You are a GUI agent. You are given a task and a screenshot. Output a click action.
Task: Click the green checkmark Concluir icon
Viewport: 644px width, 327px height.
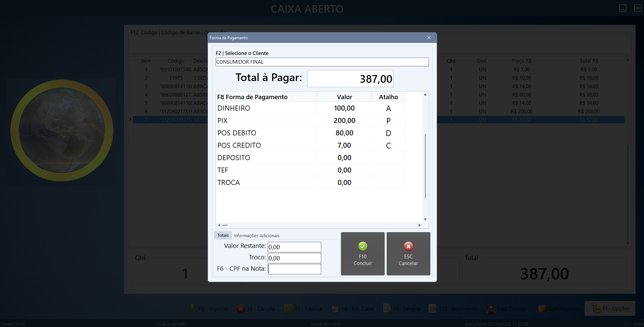click(362, 246)
